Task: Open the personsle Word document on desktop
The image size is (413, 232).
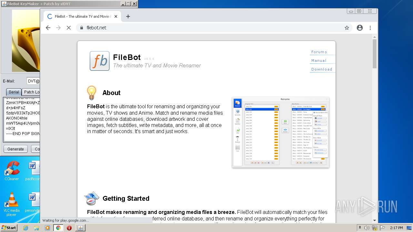Action: pos(33,202)
